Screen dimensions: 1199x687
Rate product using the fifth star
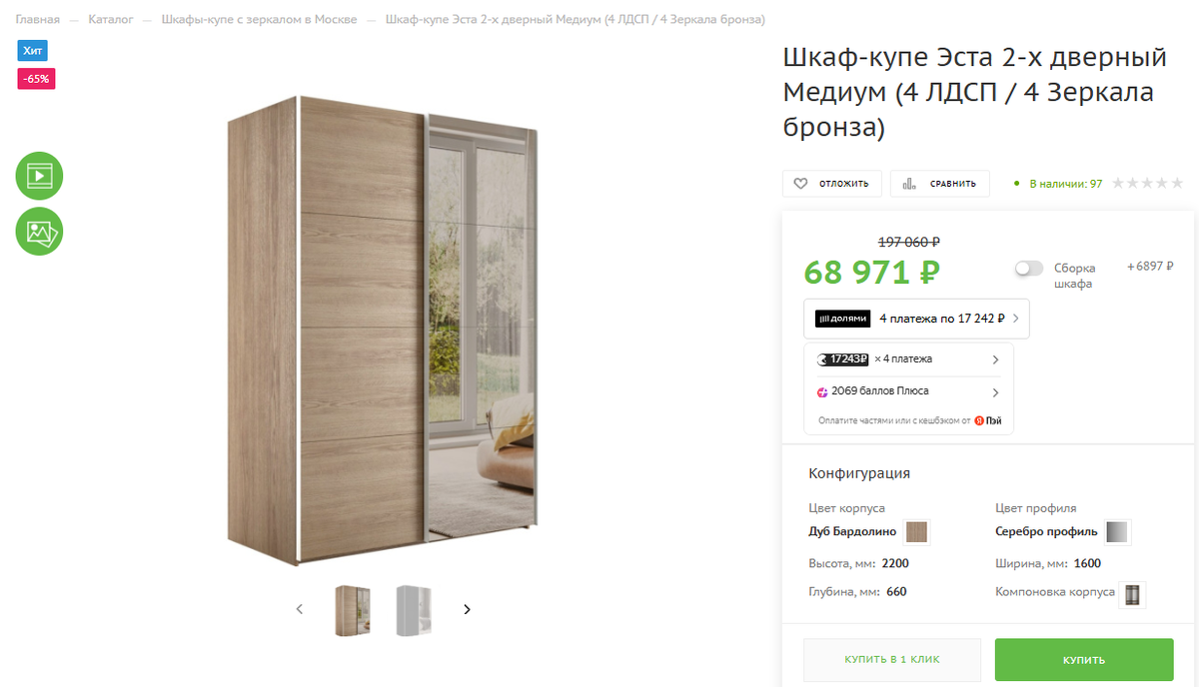click(x=1177, y=184)
